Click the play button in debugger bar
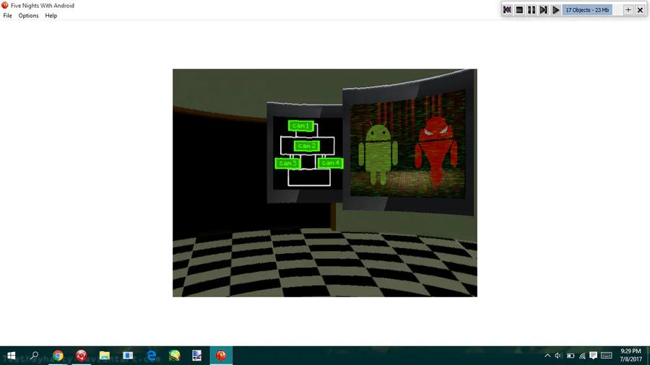Viewport: 650px width, 365px height. 555,10
